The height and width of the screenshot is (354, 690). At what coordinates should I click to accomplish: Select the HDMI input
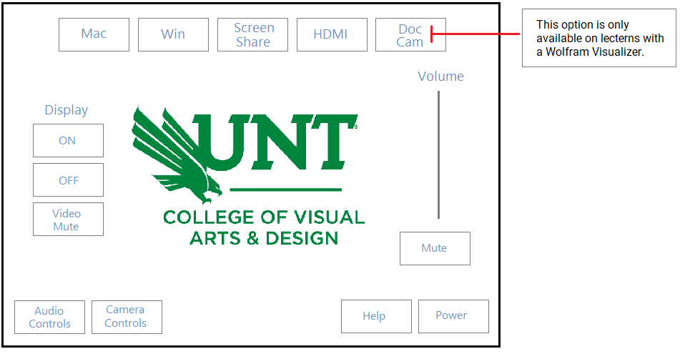[332, 35]
